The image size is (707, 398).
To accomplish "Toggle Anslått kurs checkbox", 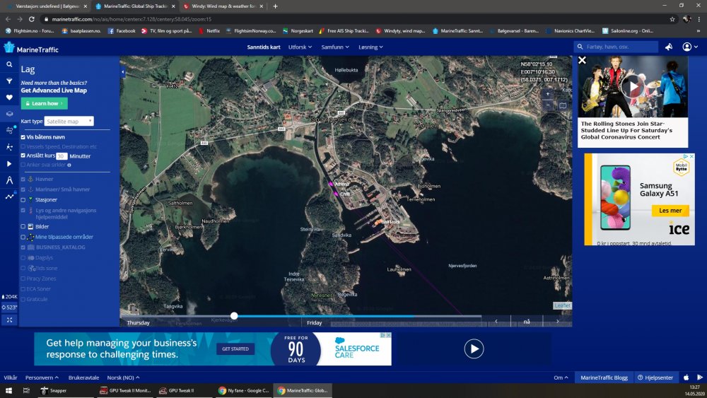I will tap(23, 156).
